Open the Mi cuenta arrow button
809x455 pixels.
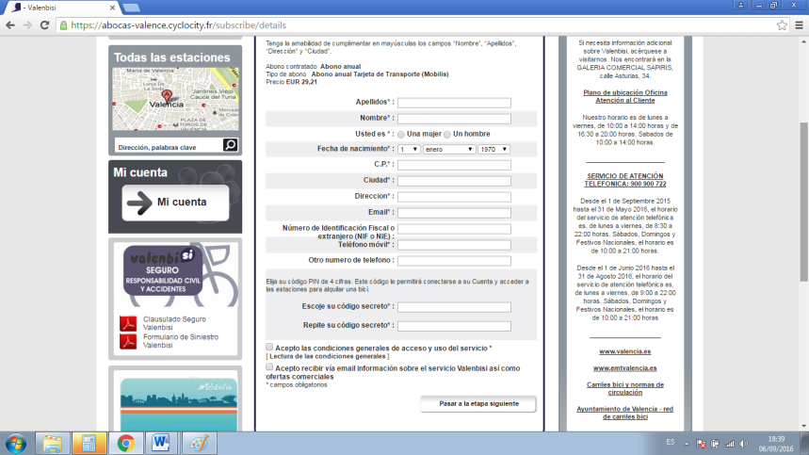point(175,203)
